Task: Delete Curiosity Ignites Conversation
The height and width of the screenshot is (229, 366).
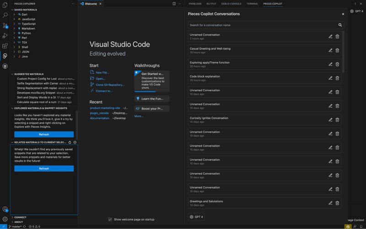Action: click(337, 120)
